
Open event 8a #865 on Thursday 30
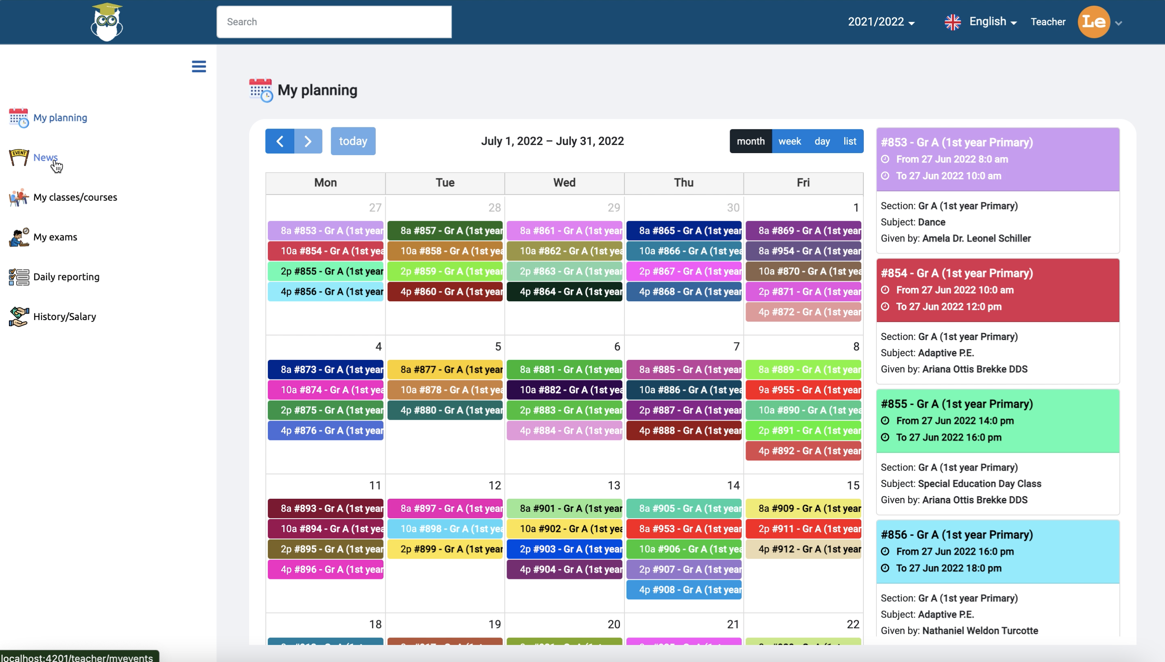(684, 230)
